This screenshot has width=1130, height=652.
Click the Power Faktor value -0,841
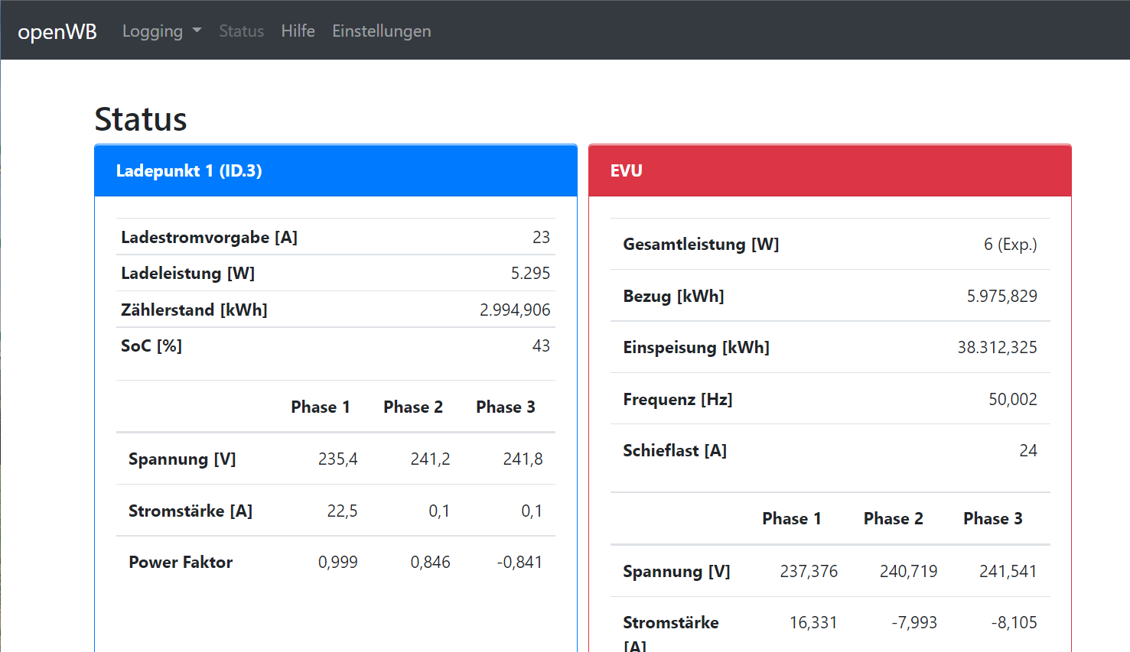coord(519,562)
